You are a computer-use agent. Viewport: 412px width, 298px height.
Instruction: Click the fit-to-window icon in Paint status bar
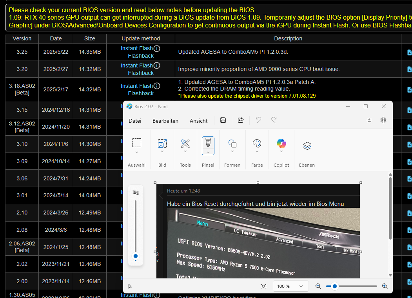click(x=263, y=286)
